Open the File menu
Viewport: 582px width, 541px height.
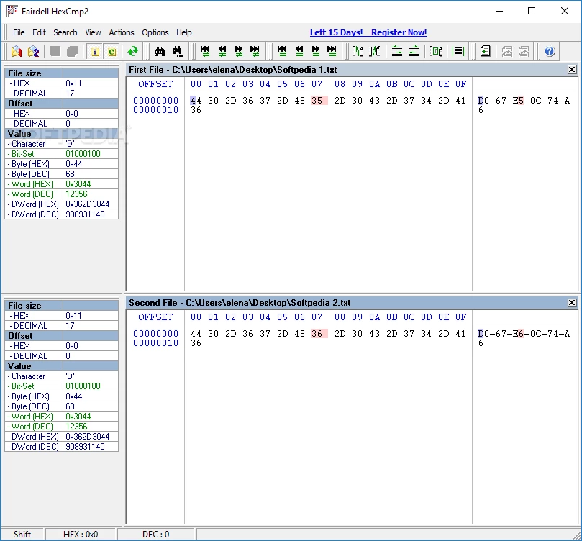(19, 32)
